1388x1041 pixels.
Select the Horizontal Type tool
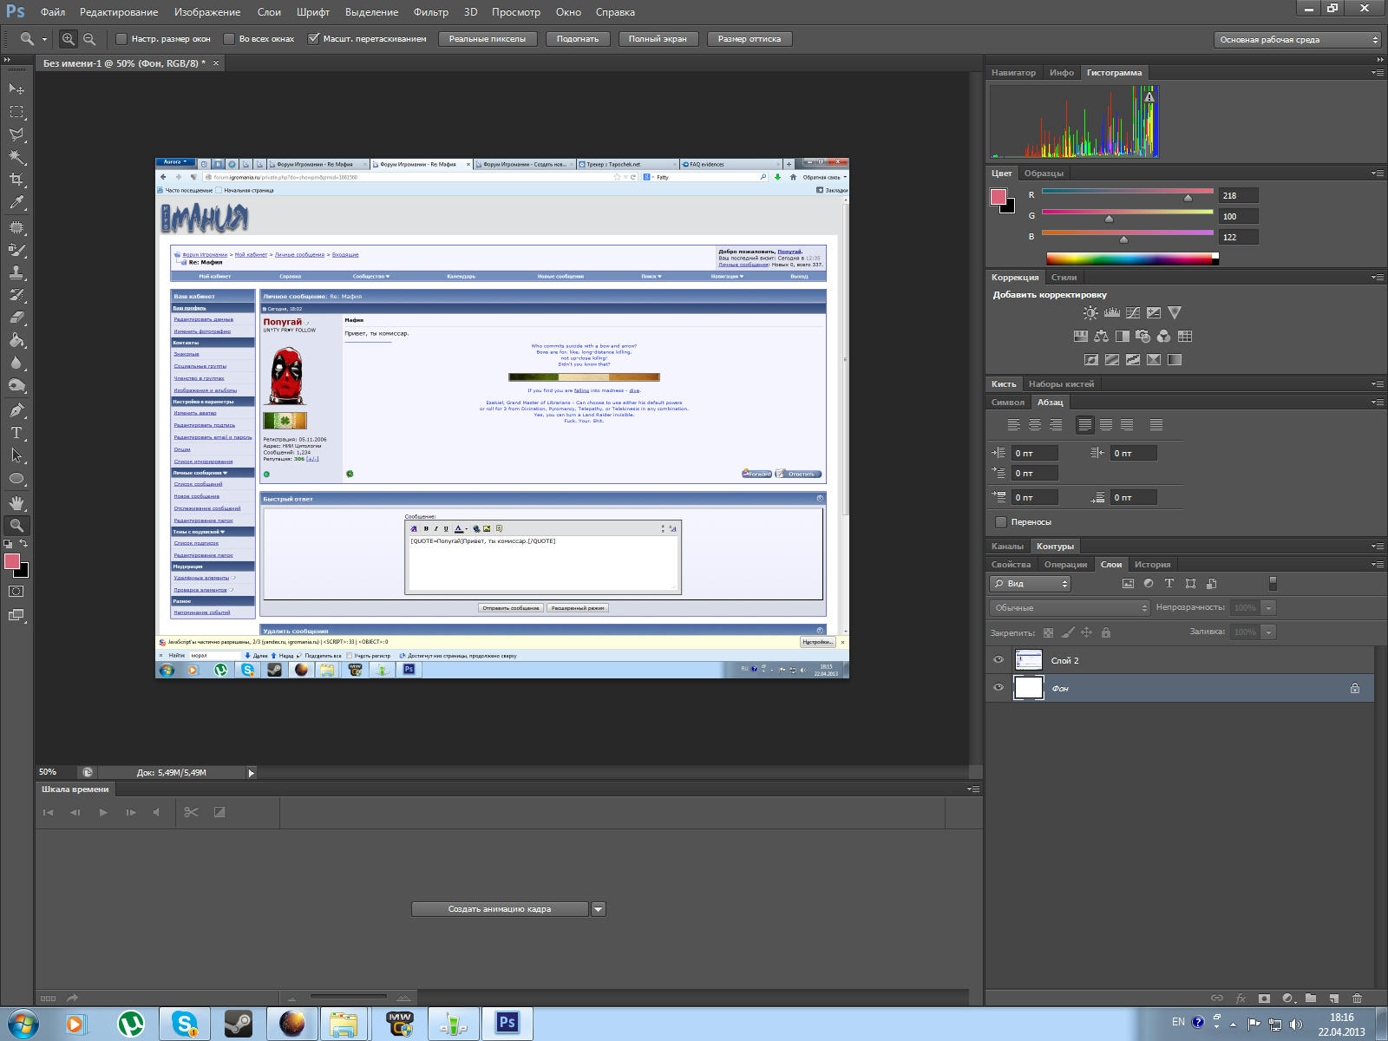click(x=16, y=432)
